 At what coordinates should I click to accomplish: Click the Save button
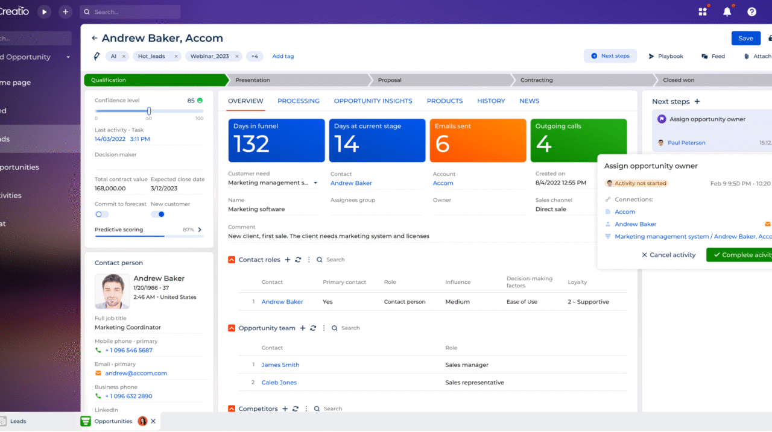tap(745, 37)
